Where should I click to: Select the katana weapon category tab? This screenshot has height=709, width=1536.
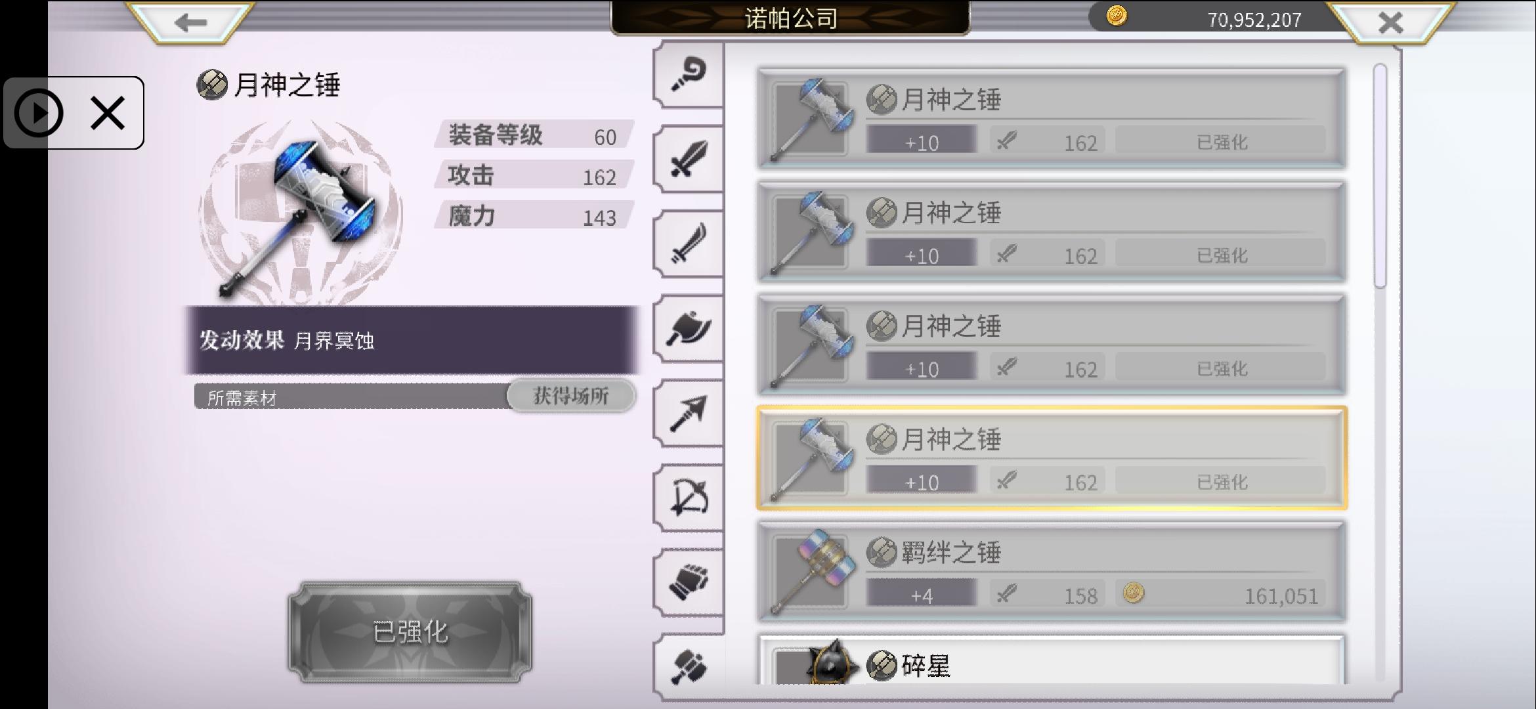(x=689, y=243)
